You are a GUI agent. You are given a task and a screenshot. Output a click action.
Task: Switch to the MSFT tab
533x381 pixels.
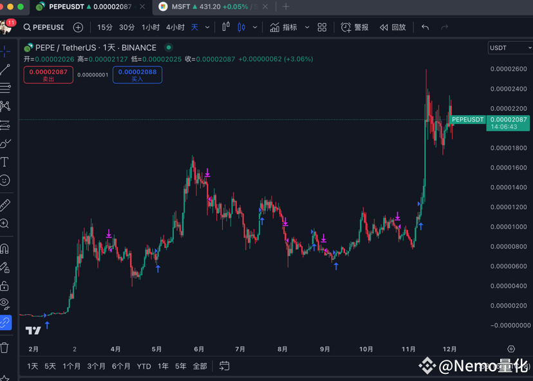(x=214, y=7)
